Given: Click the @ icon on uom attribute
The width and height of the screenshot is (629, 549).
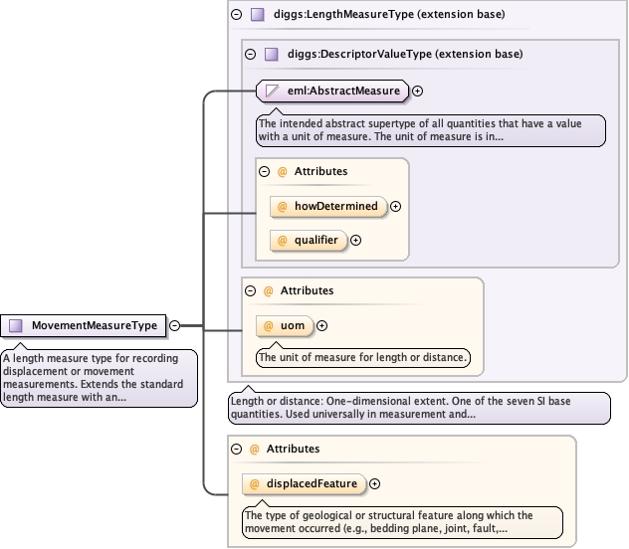Looking at the screenshot, I should tap(268, 325).
